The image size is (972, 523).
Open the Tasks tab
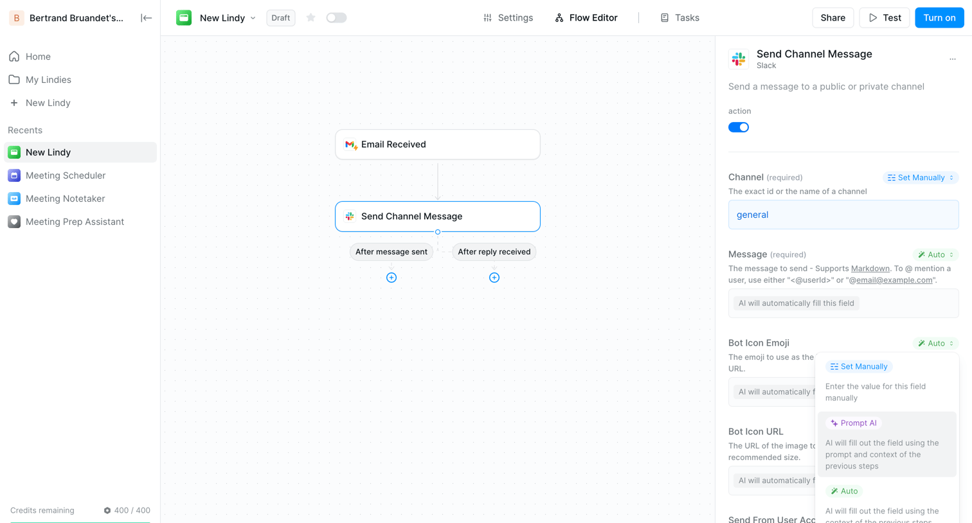coord(679,18)
